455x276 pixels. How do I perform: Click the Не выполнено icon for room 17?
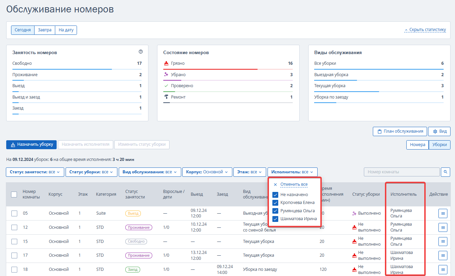tap(354, 256)
